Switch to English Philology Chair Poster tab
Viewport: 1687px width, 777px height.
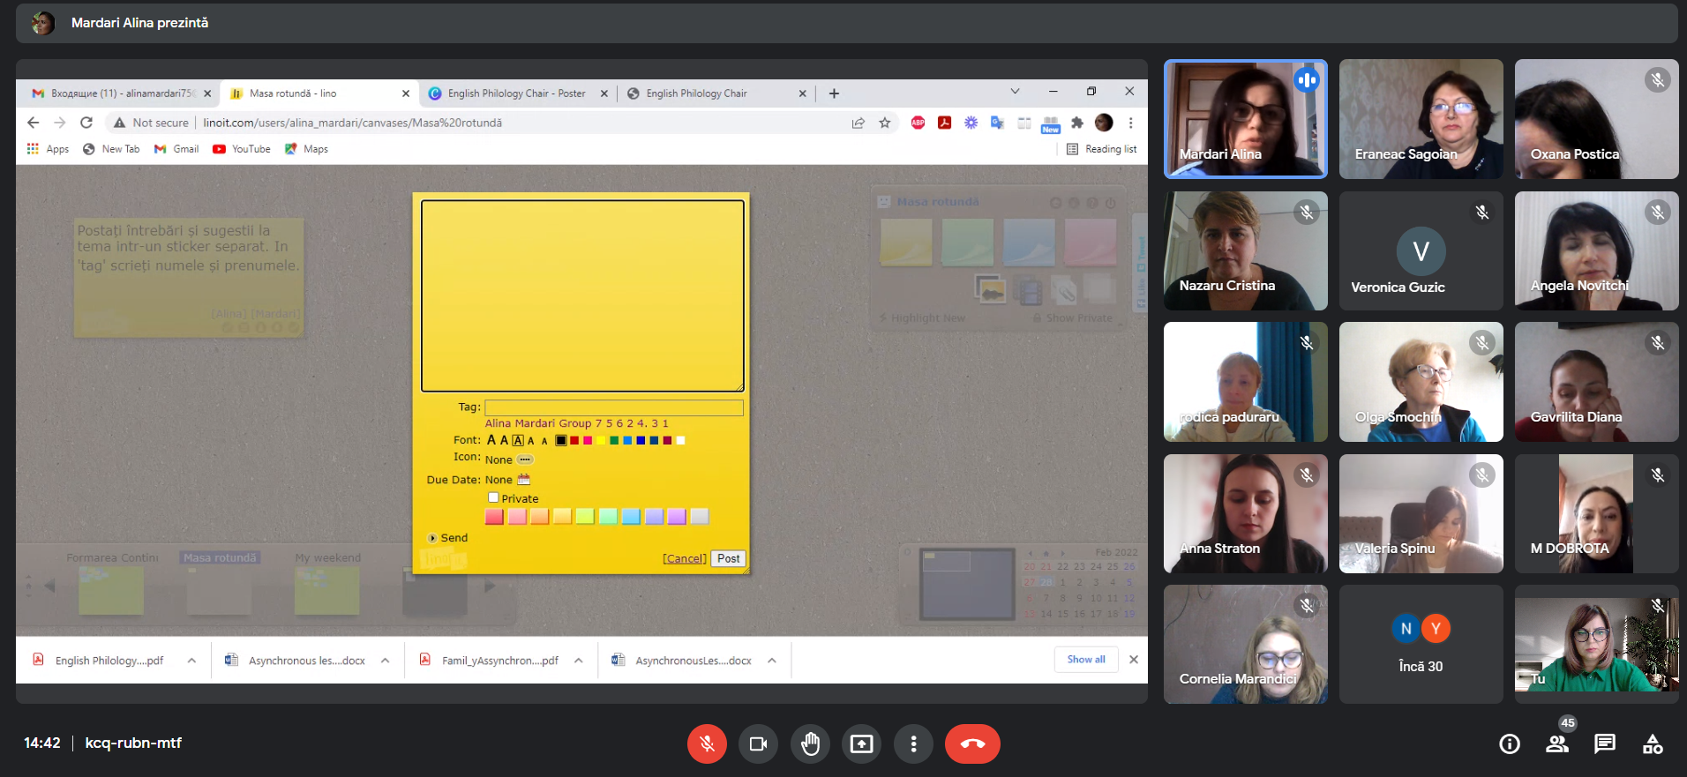point(516,93)
